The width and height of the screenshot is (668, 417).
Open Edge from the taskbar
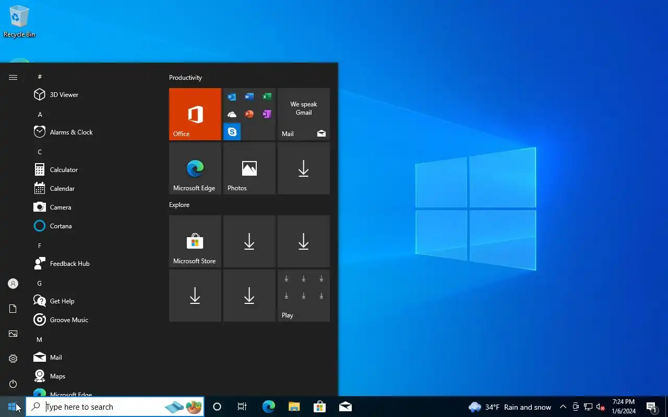pos(268,407)
